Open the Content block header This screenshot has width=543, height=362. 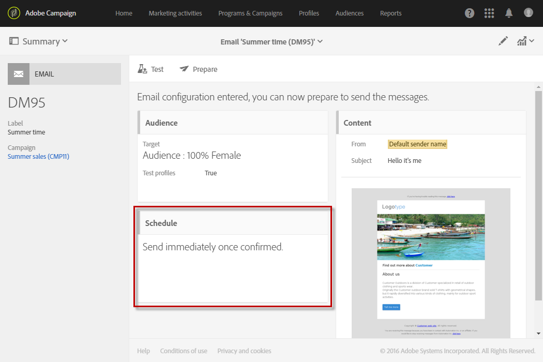431,123
